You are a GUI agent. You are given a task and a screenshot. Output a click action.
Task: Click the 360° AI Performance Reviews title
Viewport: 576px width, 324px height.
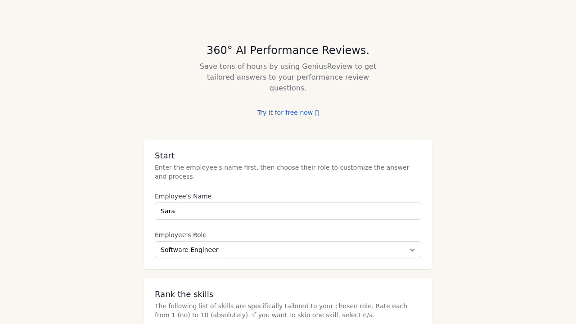pos(288,50)
